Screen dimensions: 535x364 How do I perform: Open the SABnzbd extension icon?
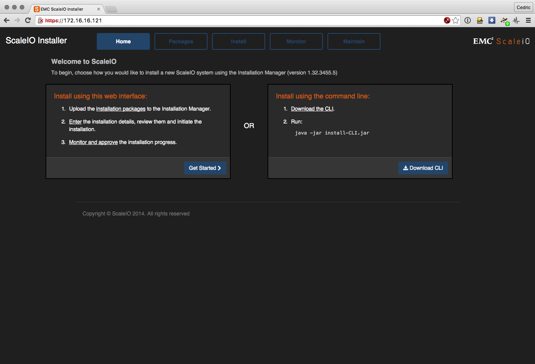click(480, 21)
